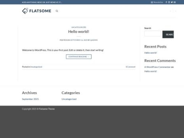Select Uncategorized under Categories in footer
Viewport: 184px width, 138px height.
tap(69, 99)
